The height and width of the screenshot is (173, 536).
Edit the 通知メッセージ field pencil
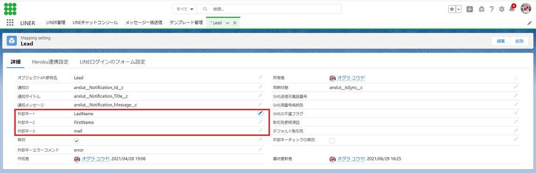pos(261,104)
